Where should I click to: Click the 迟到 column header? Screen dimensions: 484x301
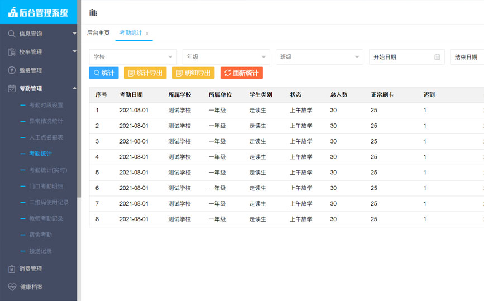(429, 95)
